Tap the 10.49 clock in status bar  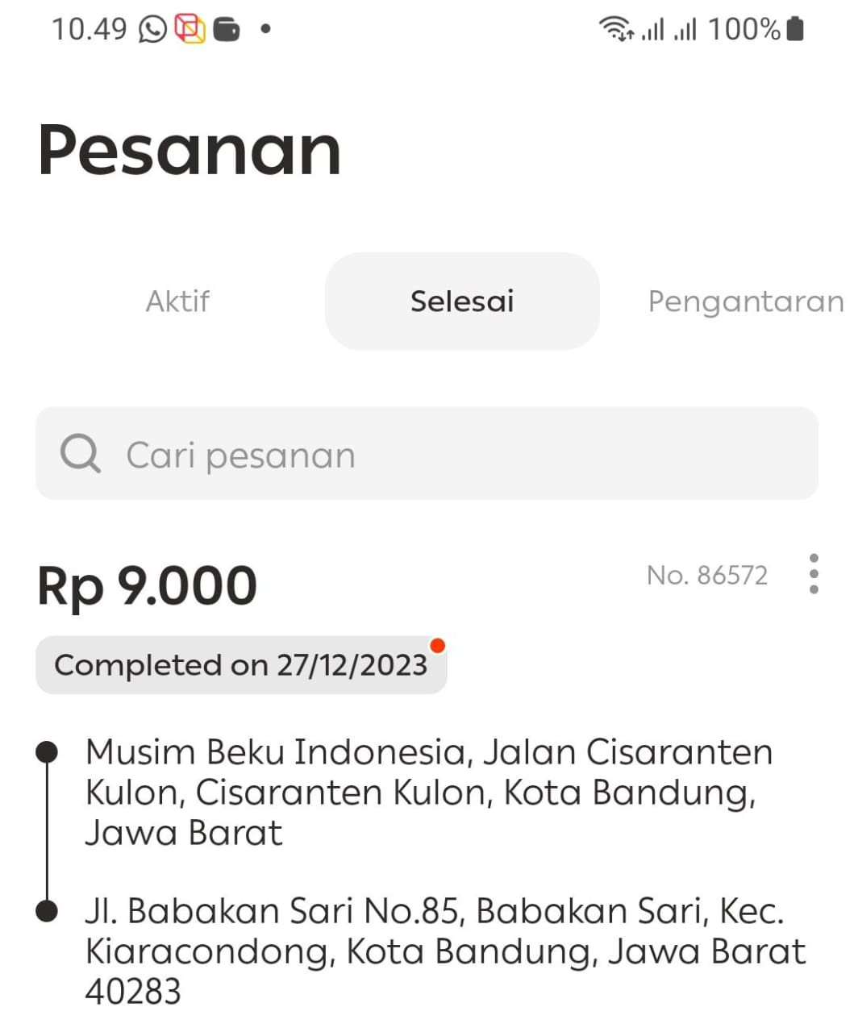(90, 30)
